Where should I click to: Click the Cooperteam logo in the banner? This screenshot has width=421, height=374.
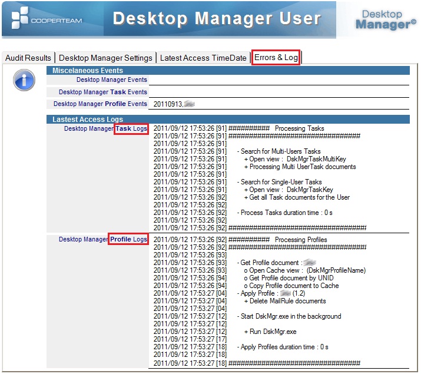coord(47,18)
